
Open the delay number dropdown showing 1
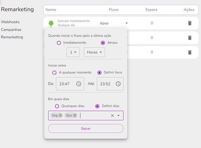pos(73,52)
